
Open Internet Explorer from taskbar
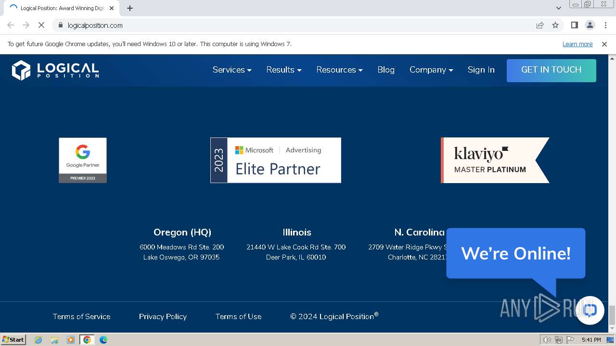pos(38,340)
